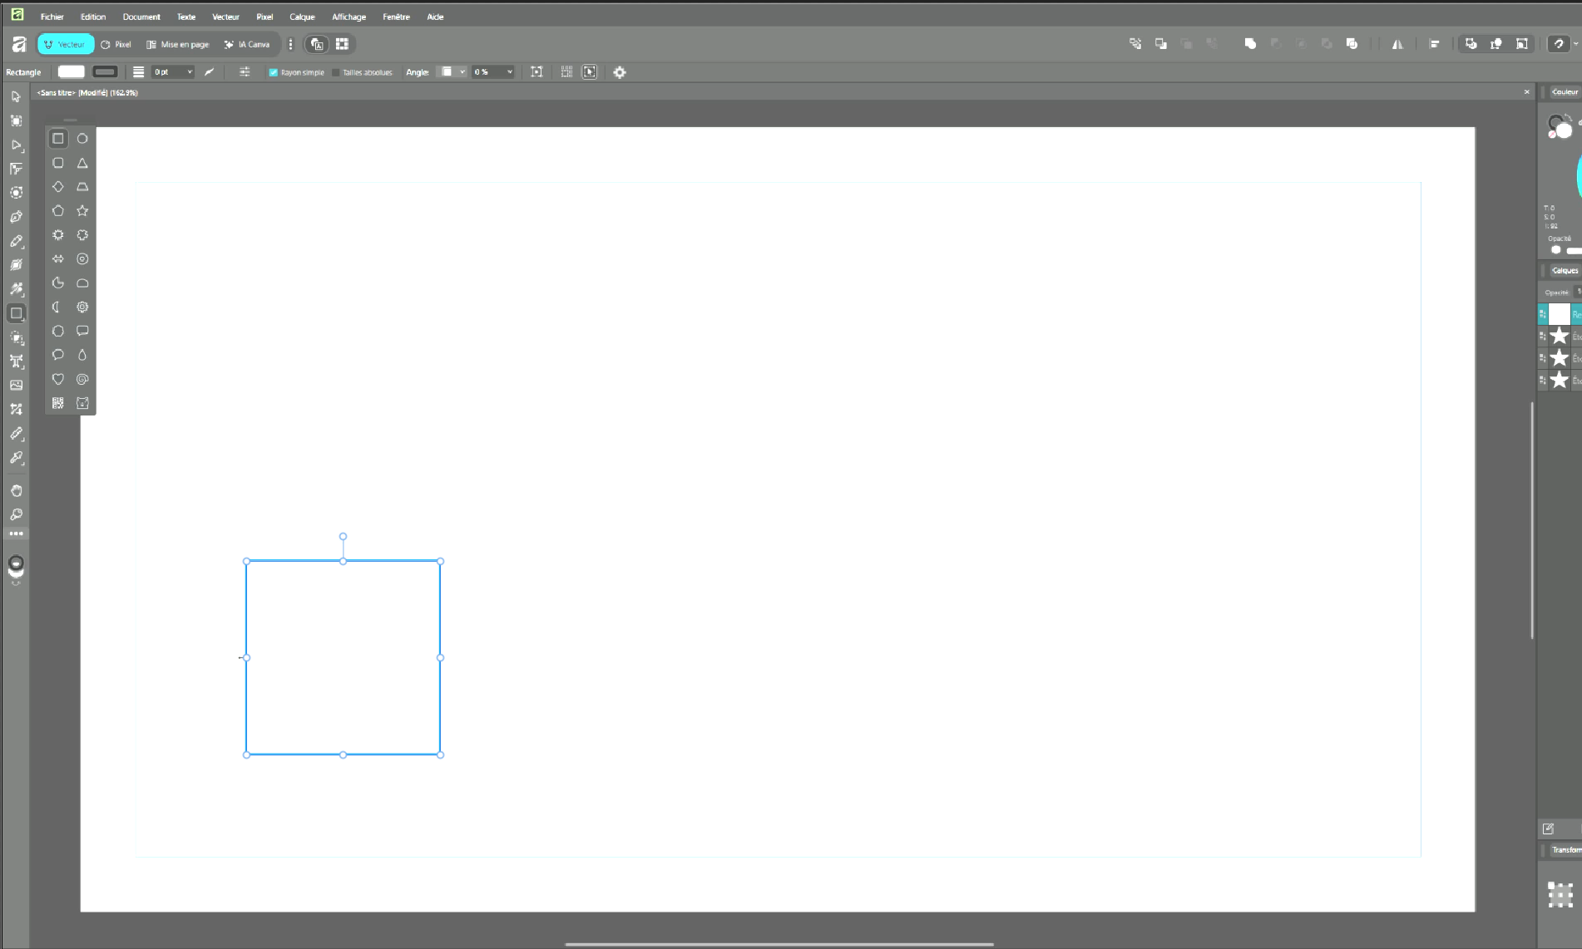Enable the Tailles absolues checkbox

coord(336,72)
